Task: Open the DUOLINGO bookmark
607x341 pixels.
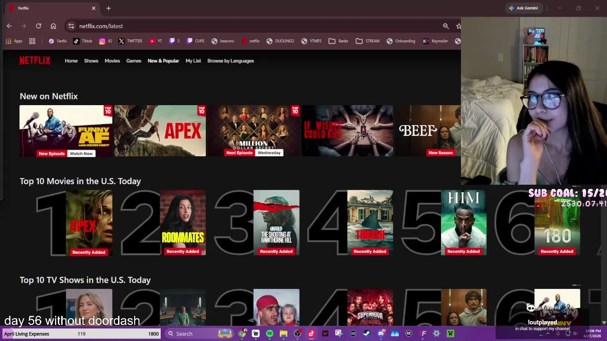Action: click(280, 41)
